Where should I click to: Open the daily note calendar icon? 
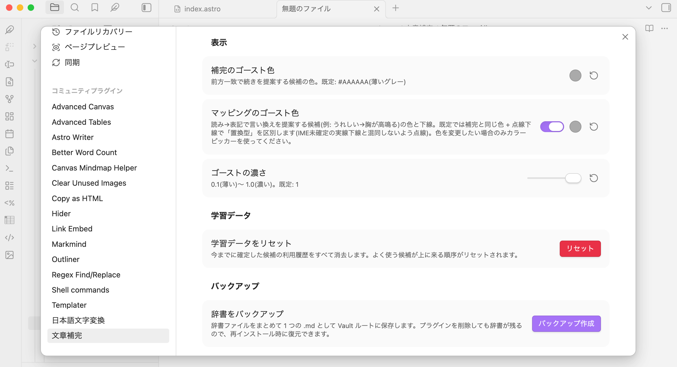click(x=9, y=133)
